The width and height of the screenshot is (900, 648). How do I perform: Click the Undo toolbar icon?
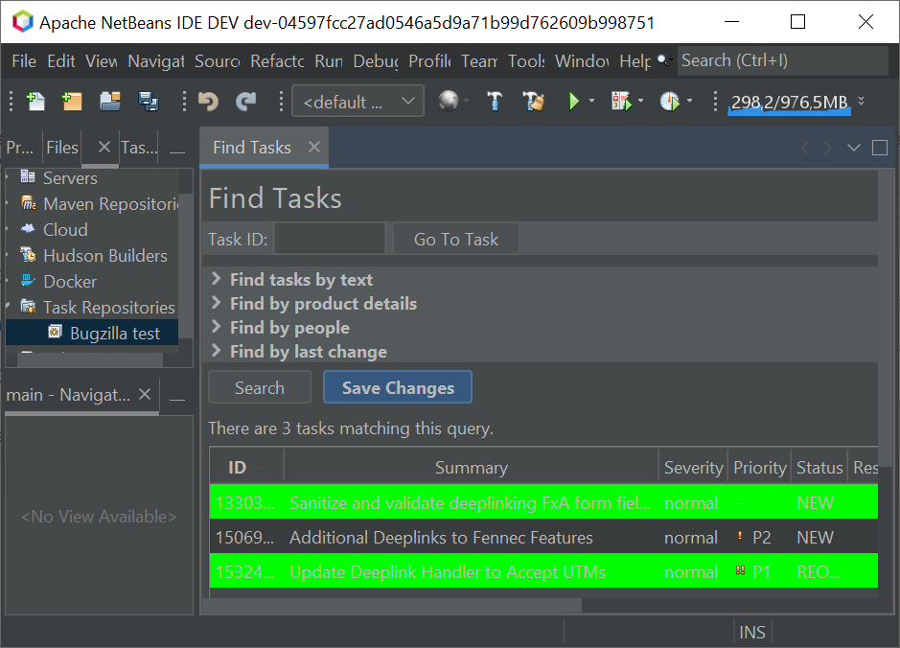tap(208, 102)
